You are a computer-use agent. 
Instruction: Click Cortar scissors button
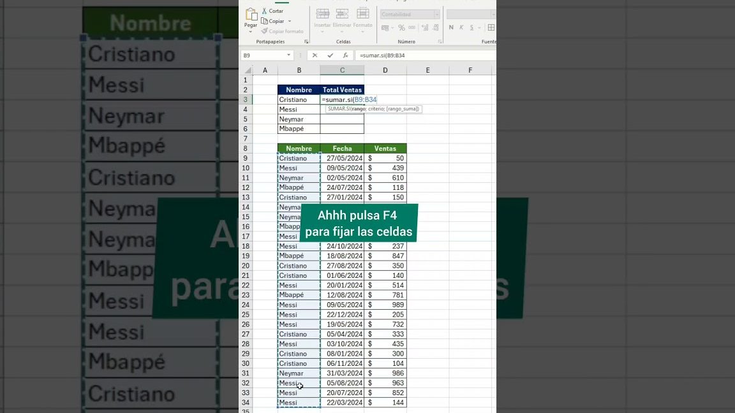(x=272, y=11)
